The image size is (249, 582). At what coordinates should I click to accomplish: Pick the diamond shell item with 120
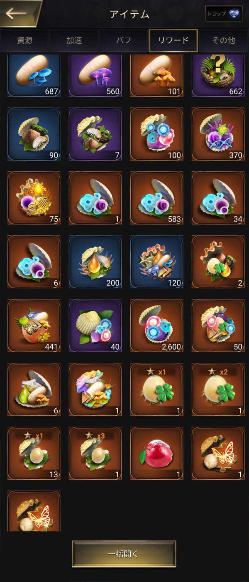156,262
